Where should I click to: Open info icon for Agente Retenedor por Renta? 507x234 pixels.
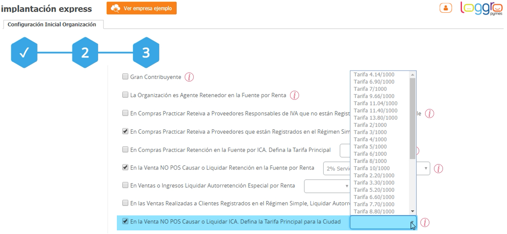point(294,95)
